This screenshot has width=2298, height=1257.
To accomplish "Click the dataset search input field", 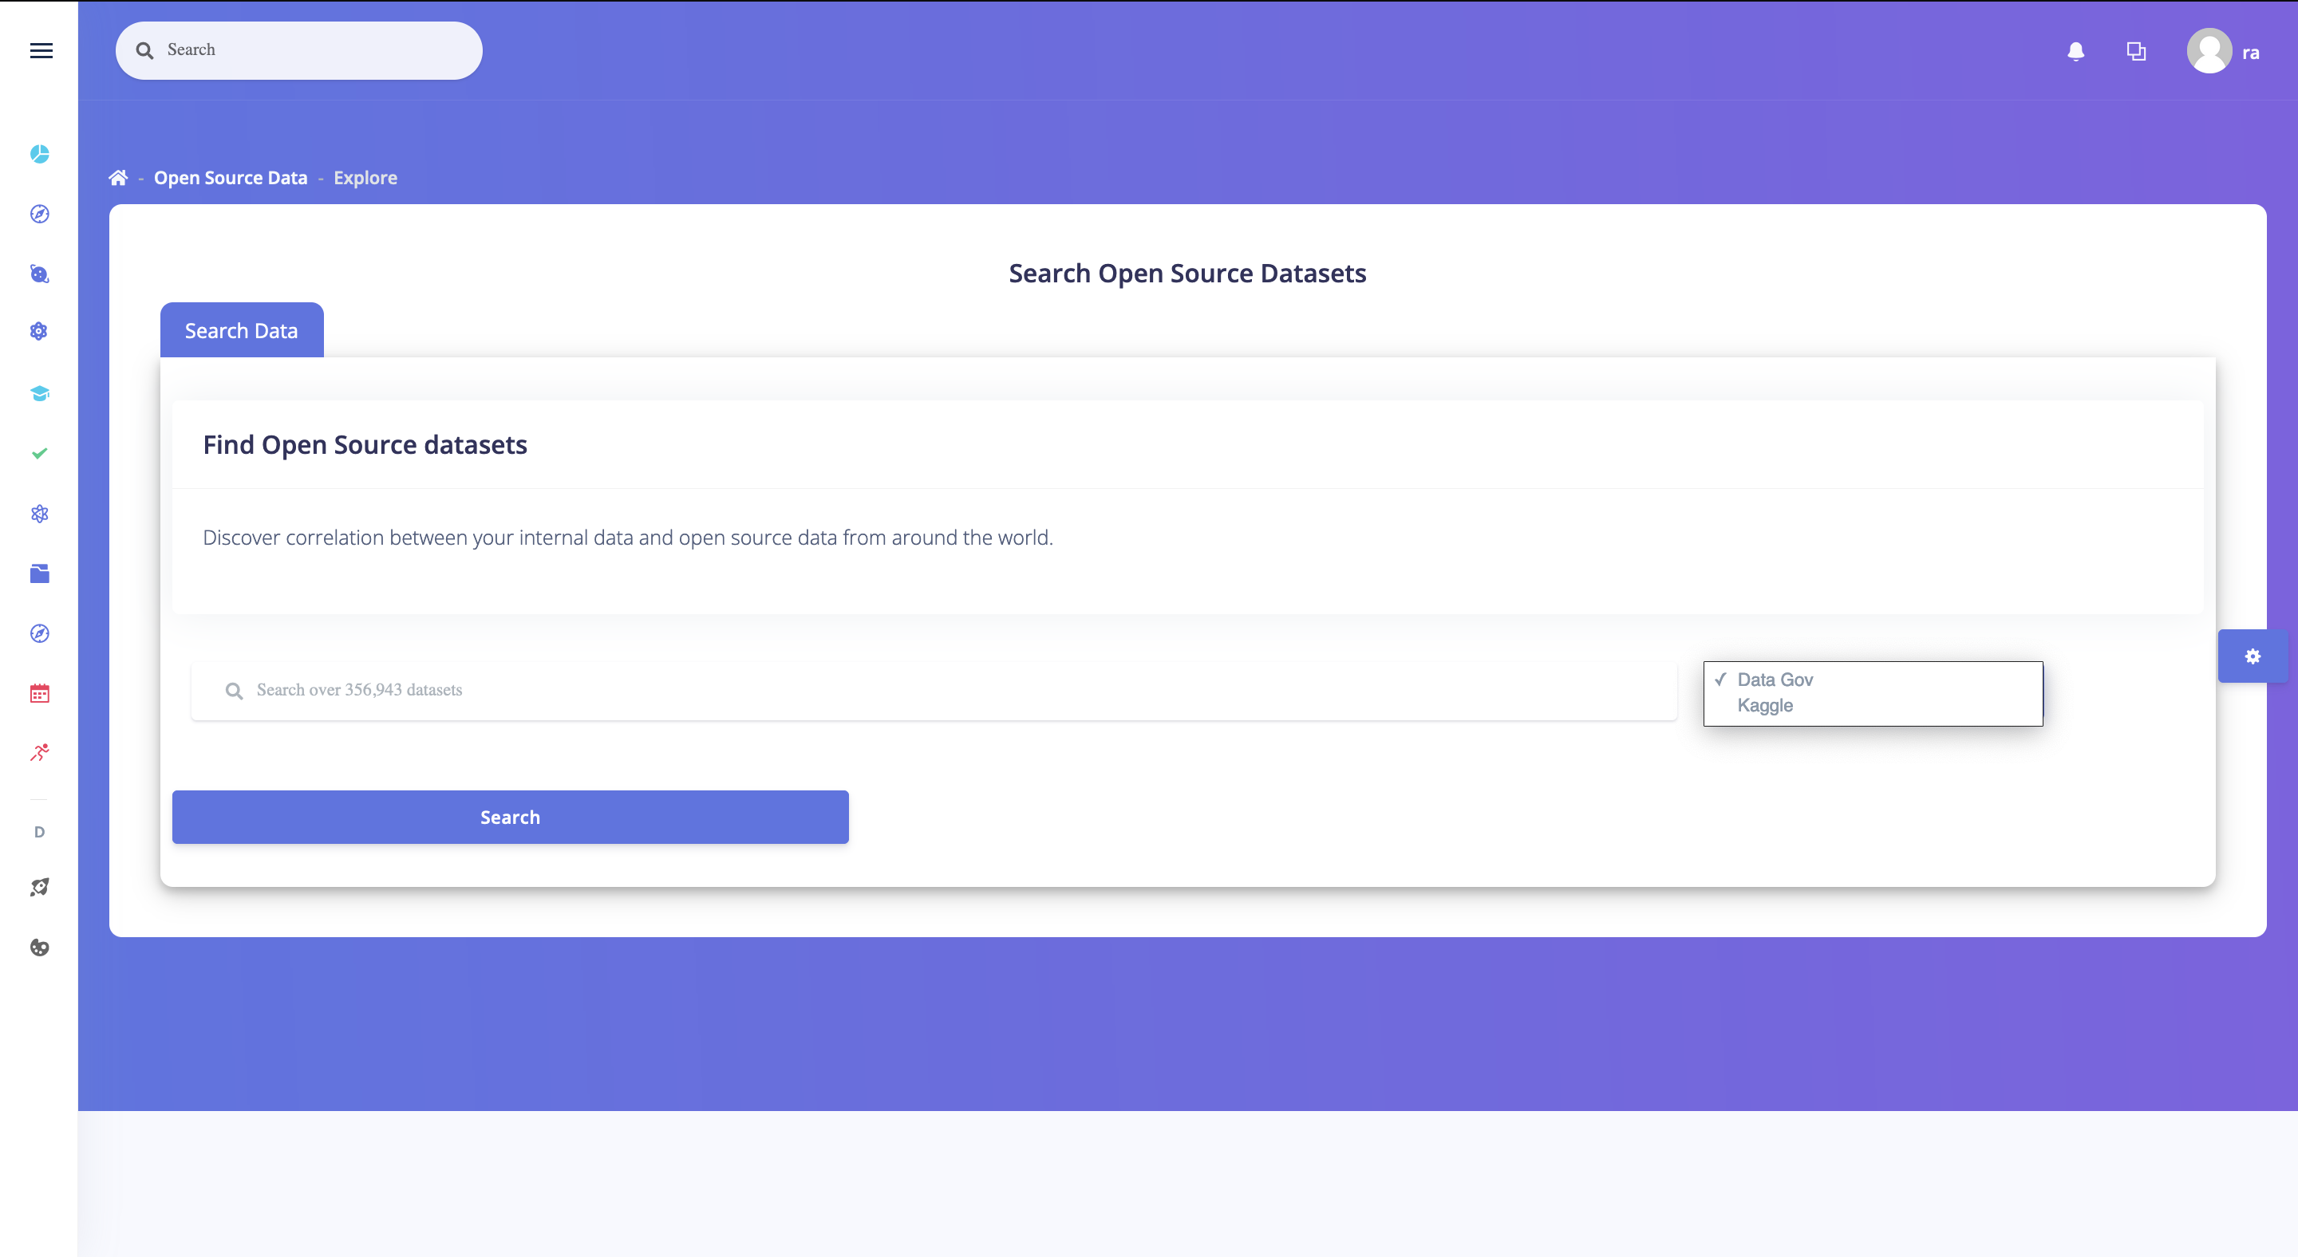I will pos(930,689).
